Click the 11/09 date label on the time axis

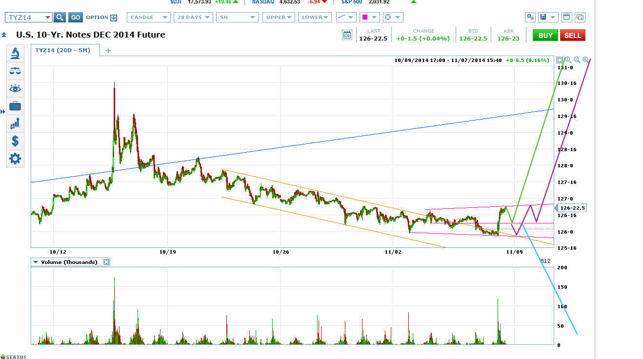515,252
